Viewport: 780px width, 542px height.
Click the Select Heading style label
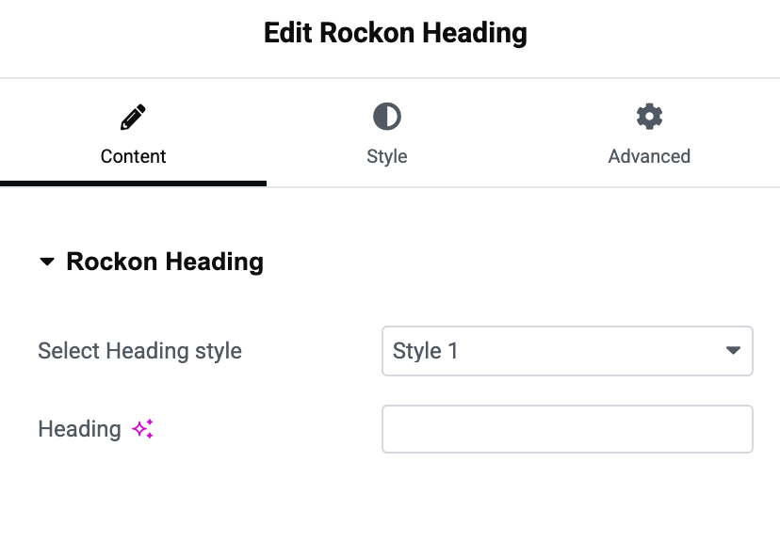pyautogui.click(x=139, y=351)
